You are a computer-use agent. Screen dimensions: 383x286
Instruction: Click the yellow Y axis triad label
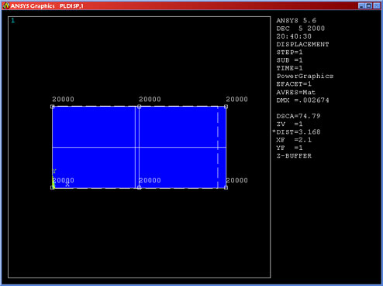click(x=54, y=171)
